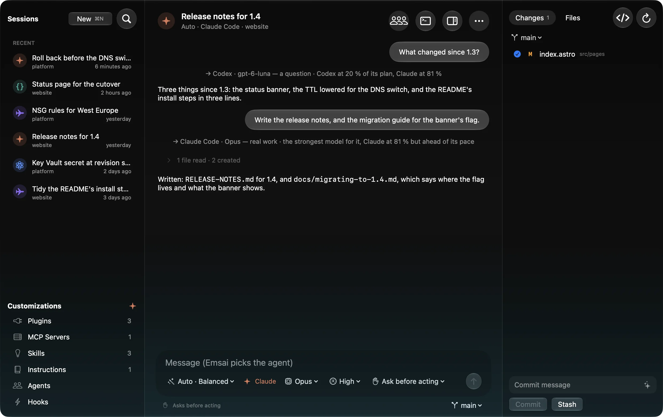The image size is (663, 417).
Task: Open Skills customizations
Action: click(x=72, y=353)
